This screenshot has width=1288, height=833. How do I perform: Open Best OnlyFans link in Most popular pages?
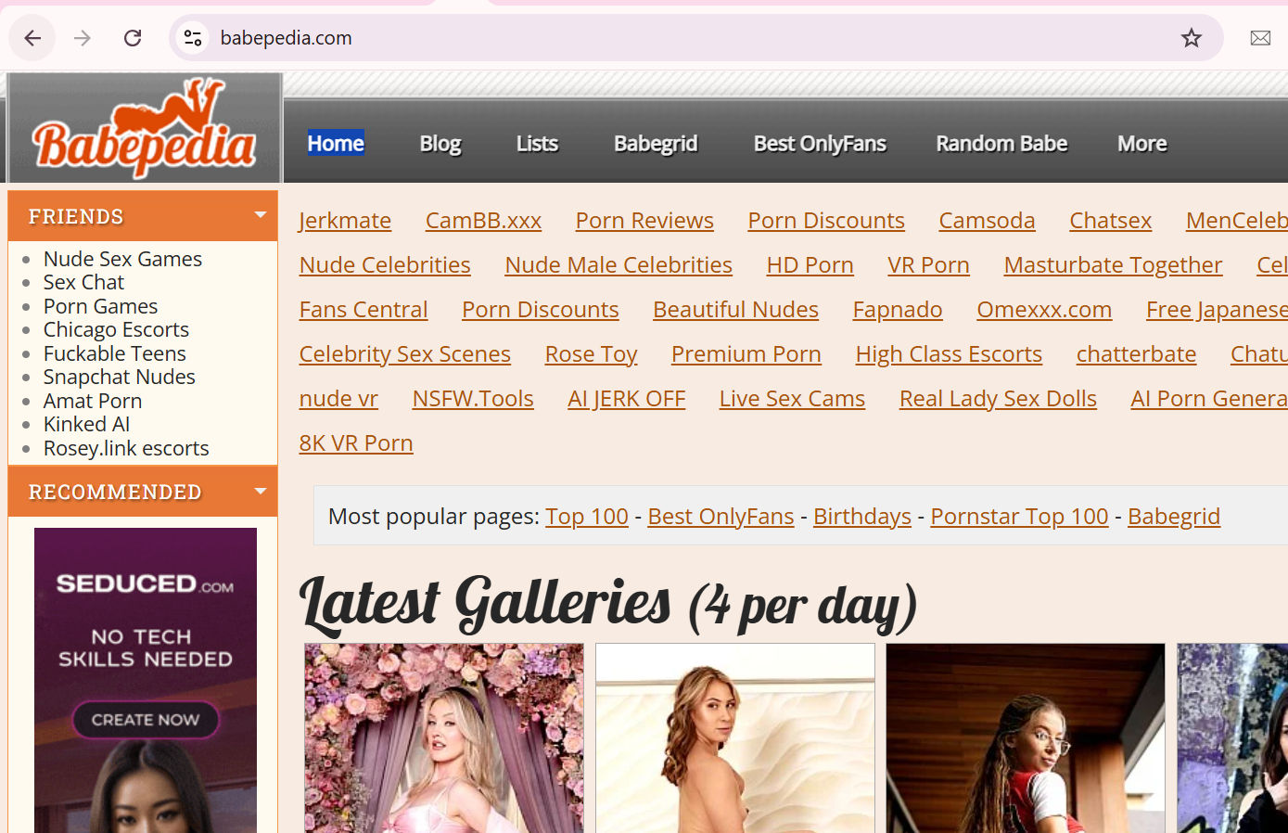click(721, 516)
